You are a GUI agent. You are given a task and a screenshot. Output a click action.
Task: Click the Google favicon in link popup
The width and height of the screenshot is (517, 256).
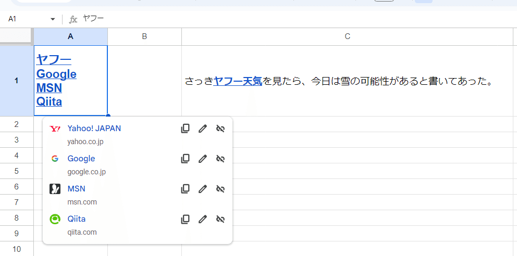[55, 159]
